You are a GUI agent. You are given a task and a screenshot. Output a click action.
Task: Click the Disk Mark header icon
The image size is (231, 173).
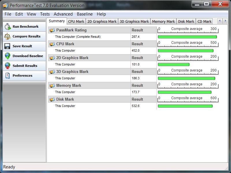(x=52, y=99)
